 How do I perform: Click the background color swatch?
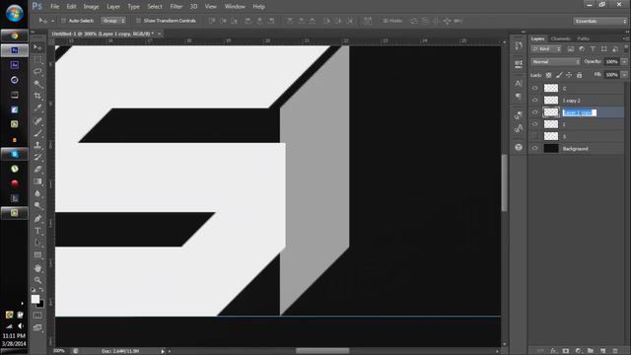click(41, 305)
